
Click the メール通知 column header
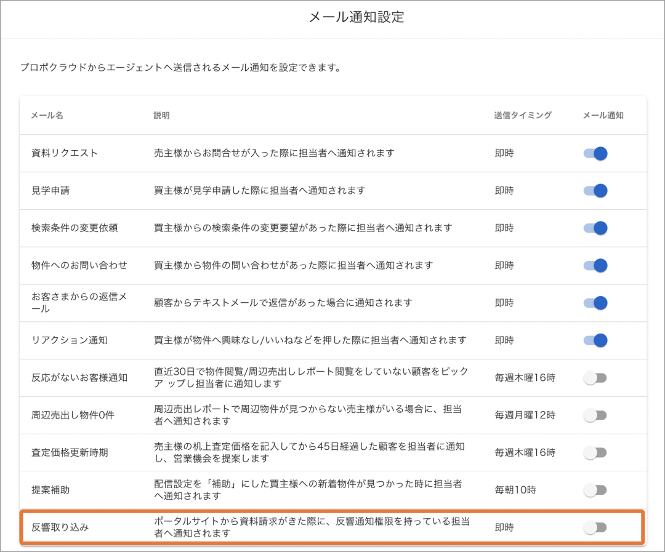pos(603,115)
